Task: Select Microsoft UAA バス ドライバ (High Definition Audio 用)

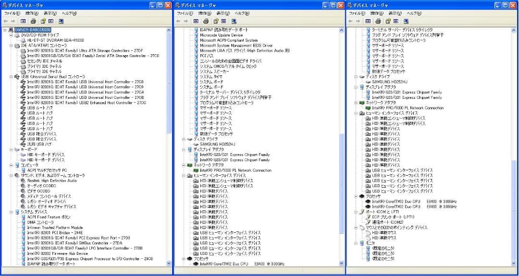Action: click(245, 50)
